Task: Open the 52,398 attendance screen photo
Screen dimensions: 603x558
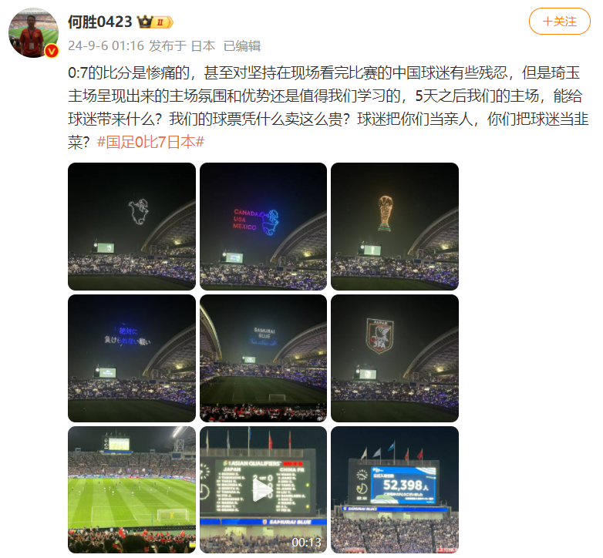Action: (395, 489)
